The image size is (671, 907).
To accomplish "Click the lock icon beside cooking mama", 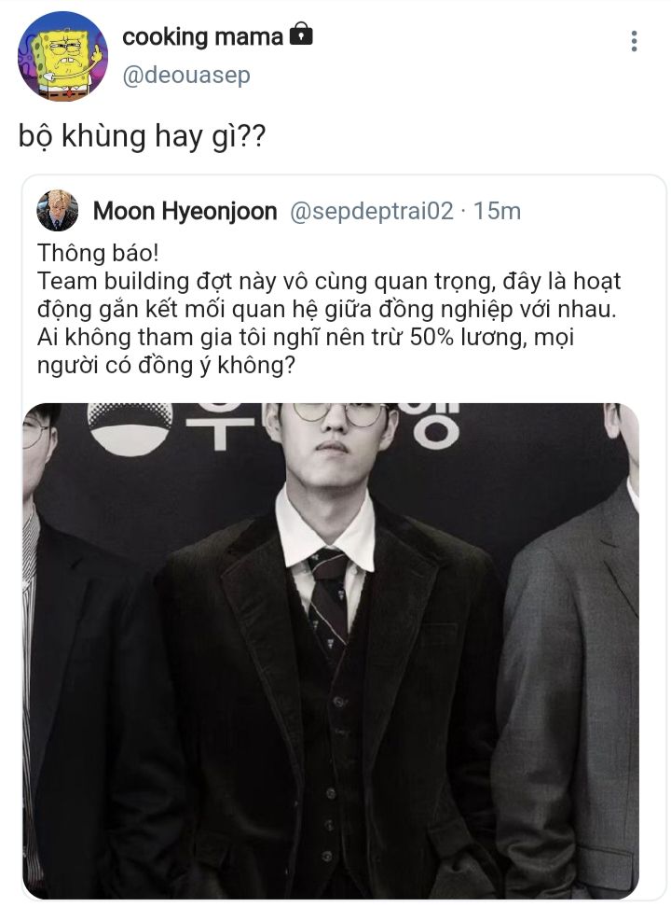I will click(x=300, y=35).
